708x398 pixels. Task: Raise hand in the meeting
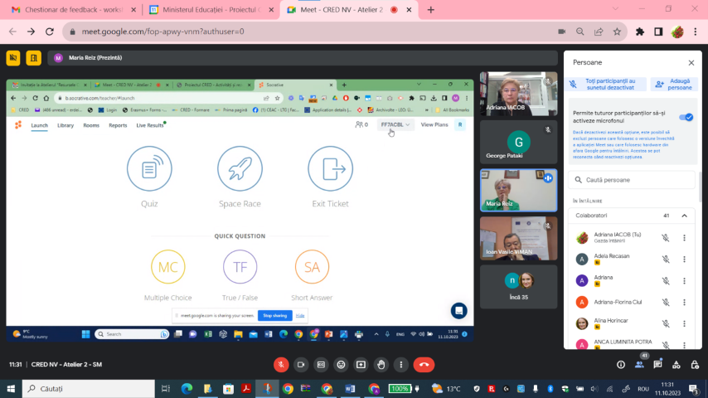381,364
